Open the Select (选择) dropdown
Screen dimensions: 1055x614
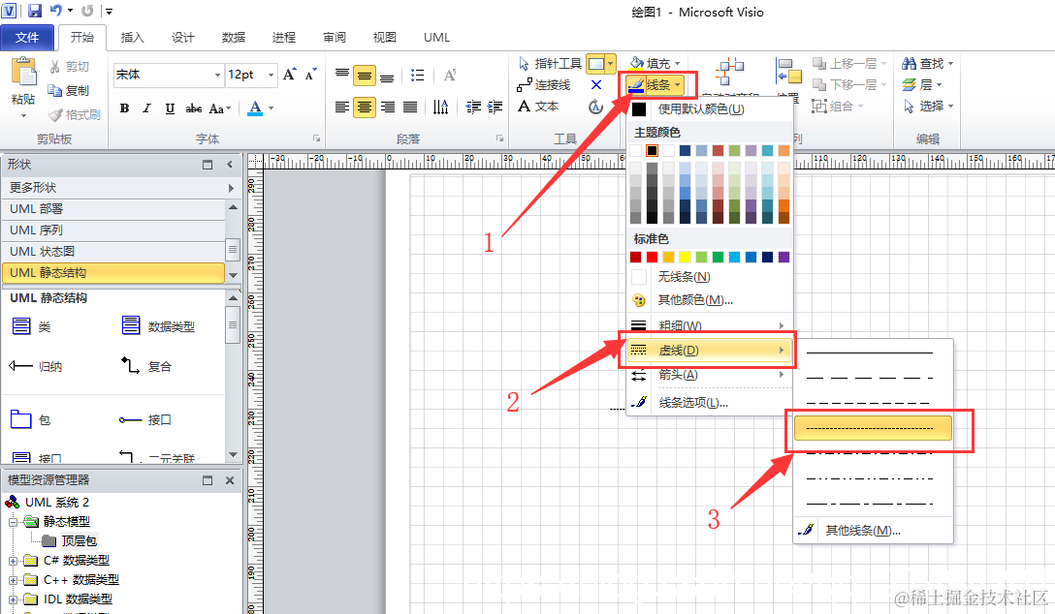929,107
